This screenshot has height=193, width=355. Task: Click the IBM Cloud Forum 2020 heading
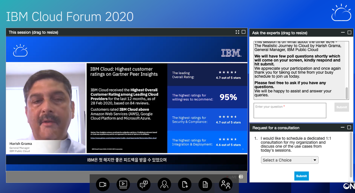[x=70, y=17]
